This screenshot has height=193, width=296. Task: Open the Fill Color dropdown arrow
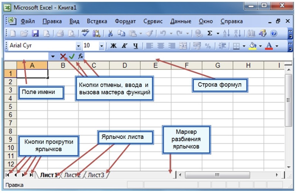tap(260, 46)
